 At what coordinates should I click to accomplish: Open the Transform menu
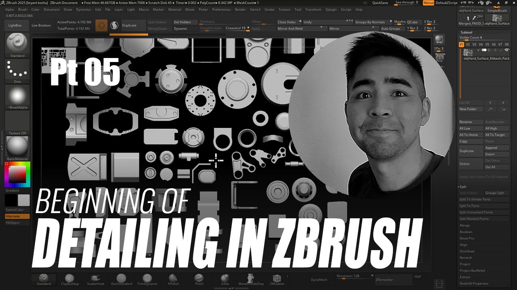313,9
